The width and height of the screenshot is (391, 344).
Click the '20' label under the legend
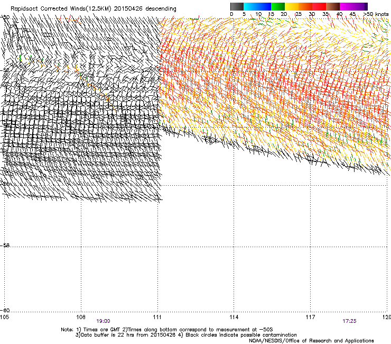coord(284,14)
